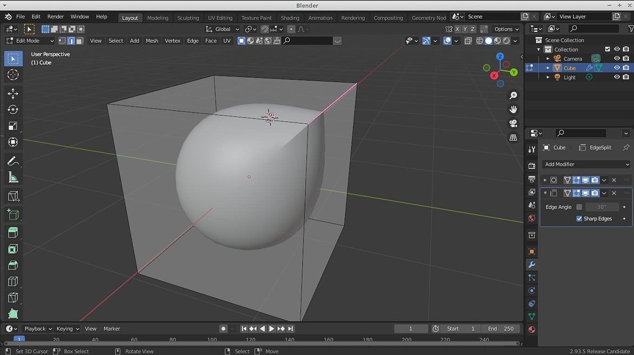Jump to the start frame
This screenshot has height=355, width=634.
tap(244, 329)
